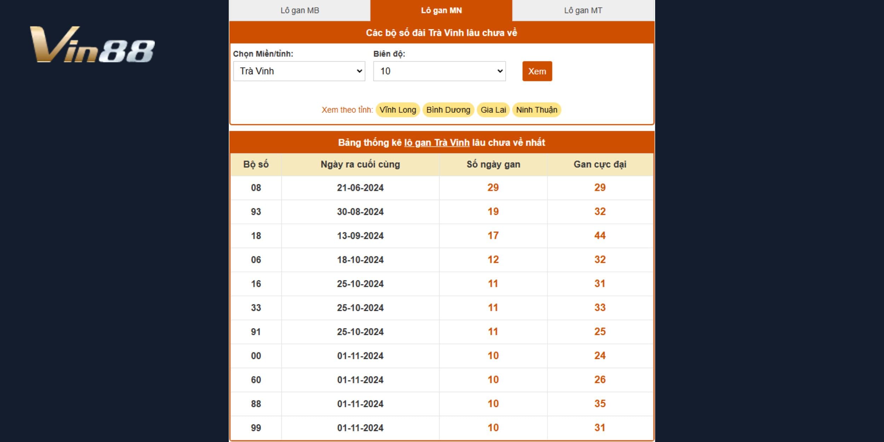The width and height of the screenshot is (884, 442).
Task: Select number 18 in Bộ số column
Action: pos(256,236)
